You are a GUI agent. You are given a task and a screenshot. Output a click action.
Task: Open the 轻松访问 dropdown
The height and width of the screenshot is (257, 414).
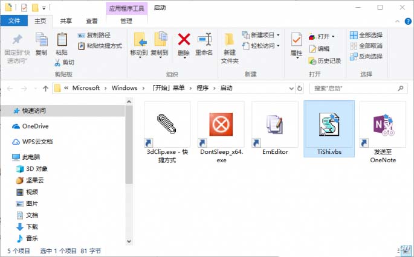pyautogui.click(x=261, y=46)
